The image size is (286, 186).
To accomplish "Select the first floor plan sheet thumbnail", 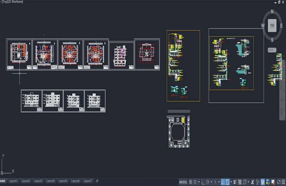I will coord(19,54).
